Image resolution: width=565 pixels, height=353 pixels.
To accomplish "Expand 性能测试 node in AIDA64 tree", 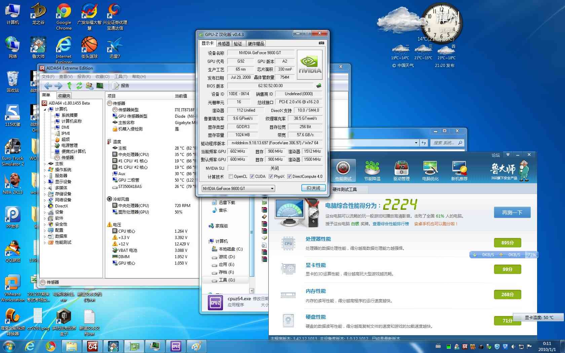I will [45, 242].
